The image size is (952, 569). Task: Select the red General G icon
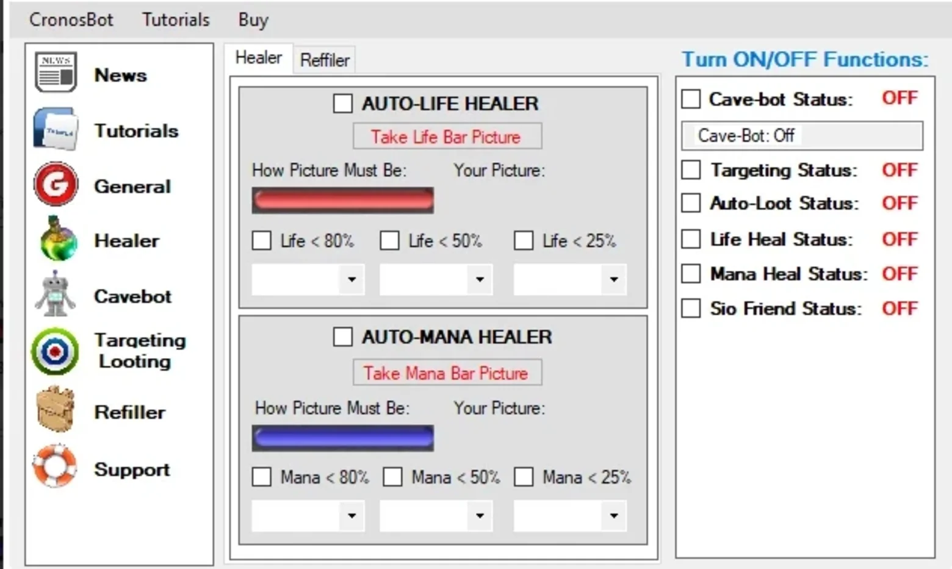[56, 184]
